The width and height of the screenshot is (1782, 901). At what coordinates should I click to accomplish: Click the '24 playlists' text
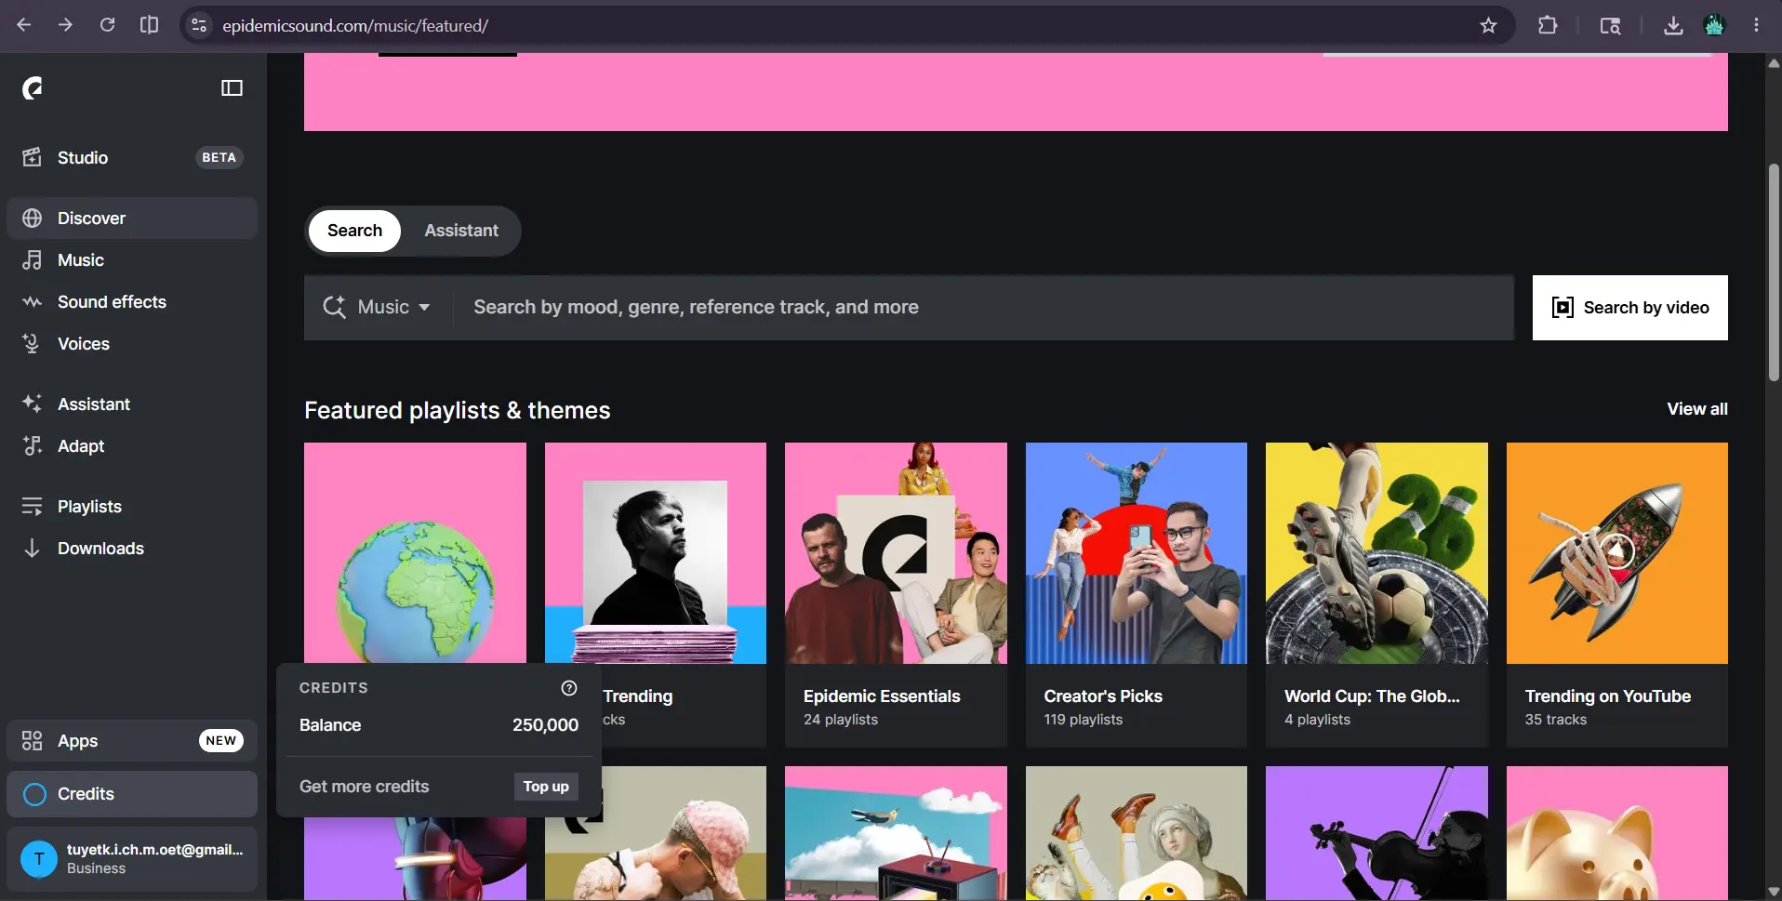click(x=841, y=720)
